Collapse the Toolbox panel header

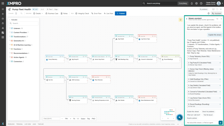(x=13, y=20)
